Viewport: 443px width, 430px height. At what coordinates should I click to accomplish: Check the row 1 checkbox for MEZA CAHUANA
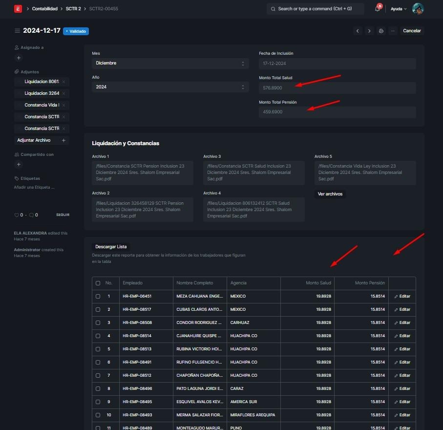coord(98,297)
